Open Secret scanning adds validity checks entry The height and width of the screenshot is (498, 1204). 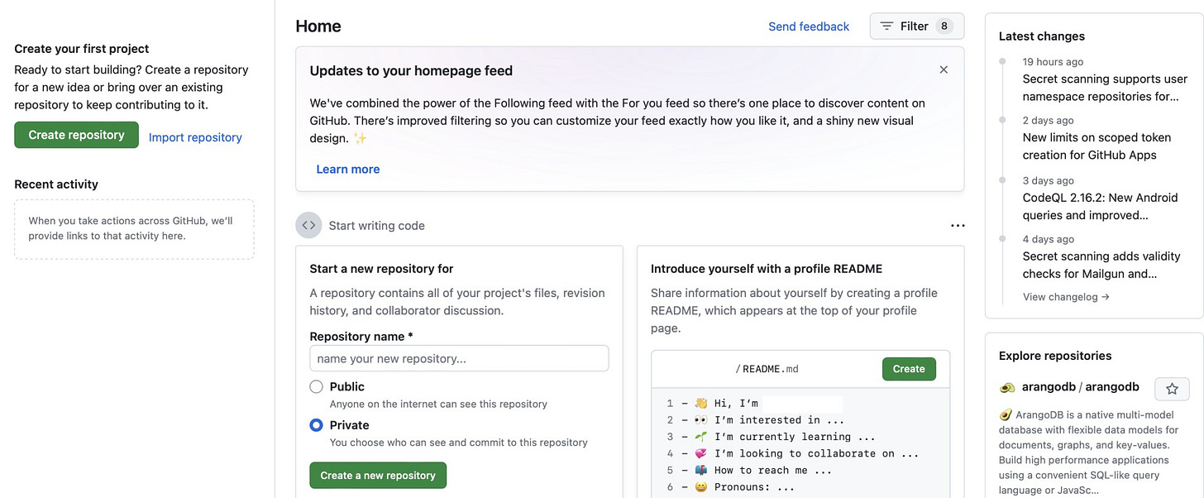pos(1102,265)
